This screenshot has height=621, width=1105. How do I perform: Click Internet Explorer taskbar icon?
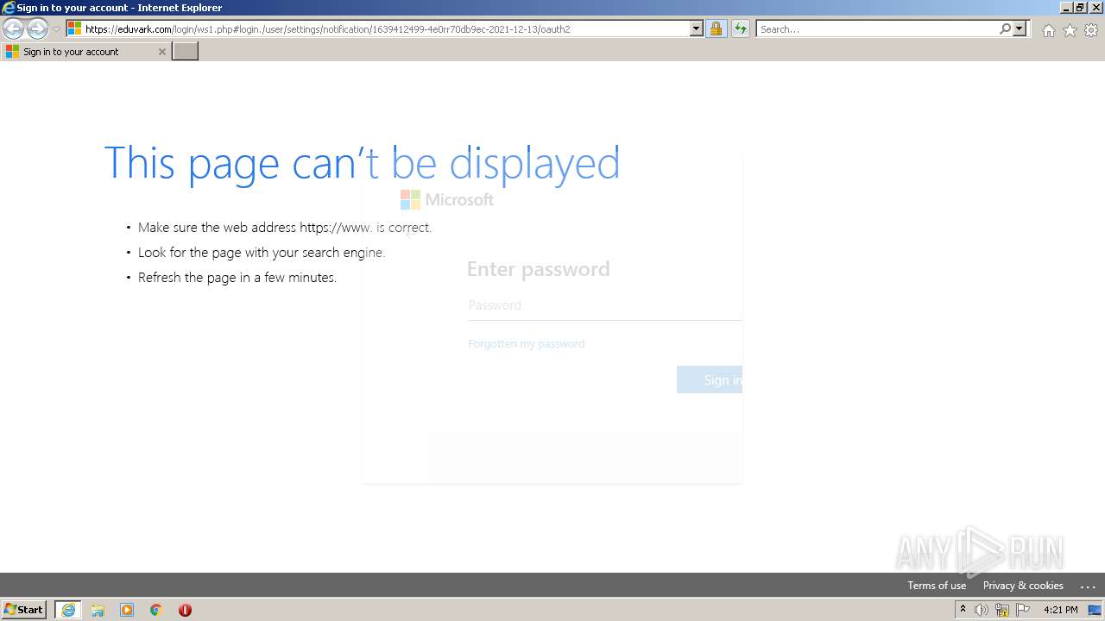click(68, 610)
